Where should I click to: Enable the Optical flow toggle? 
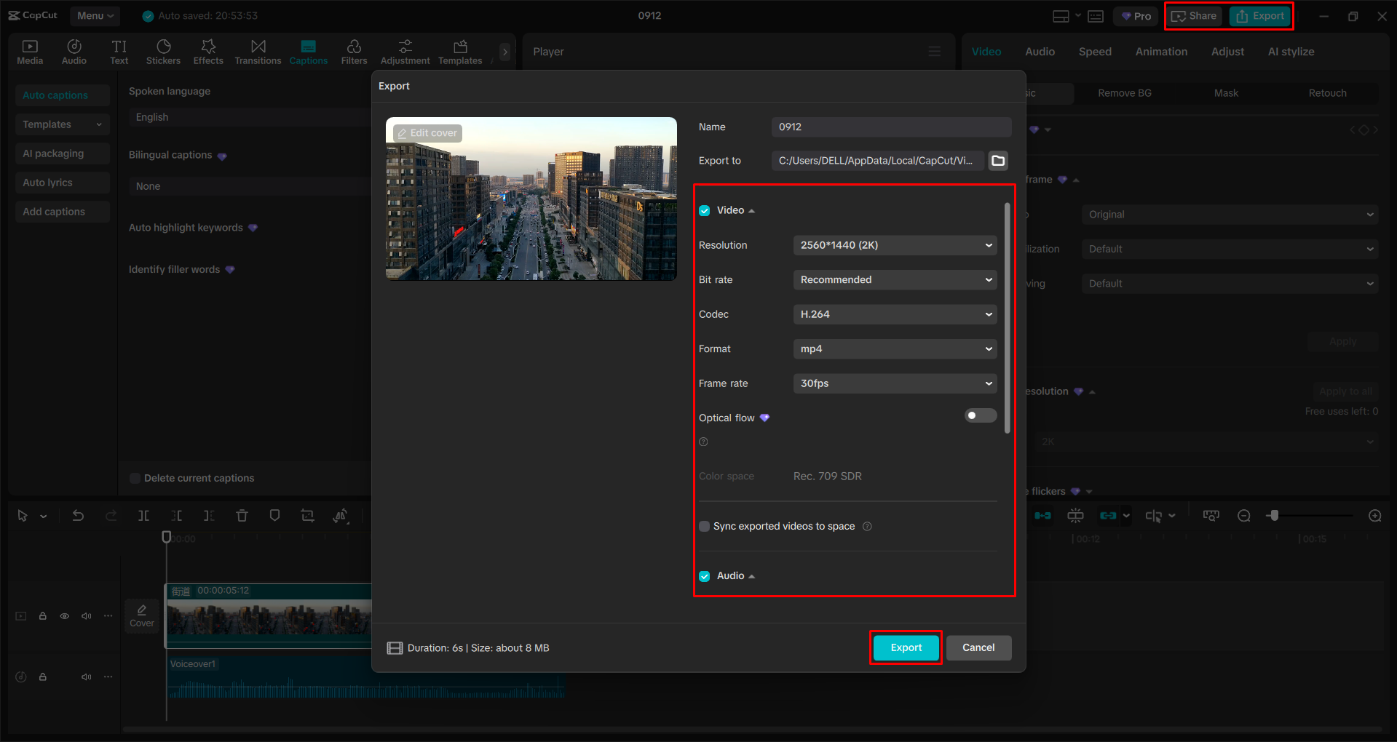click(x=980, y=415)
